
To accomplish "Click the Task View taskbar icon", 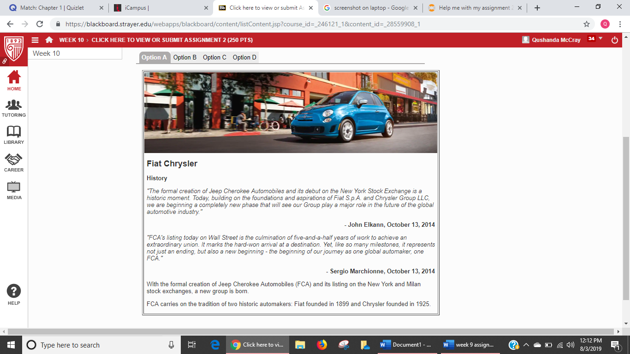I will click(192, 345).
